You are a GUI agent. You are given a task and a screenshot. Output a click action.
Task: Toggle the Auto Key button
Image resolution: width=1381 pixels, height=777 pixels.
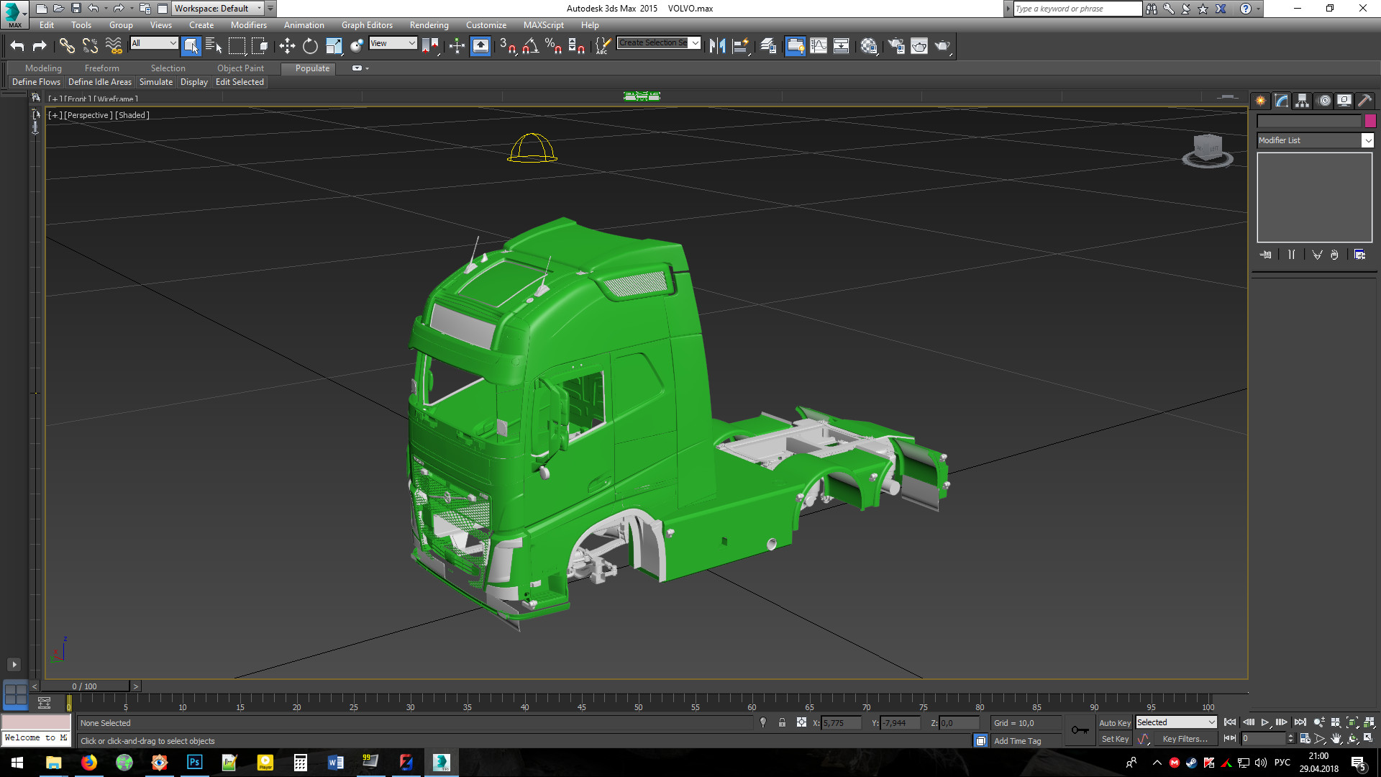(1114, 723)
